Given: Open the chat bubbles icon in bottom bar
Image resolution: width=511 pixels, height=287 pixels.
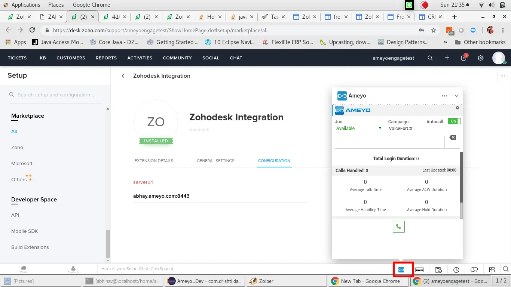Looking at the screenshot, I should point(474,269).
